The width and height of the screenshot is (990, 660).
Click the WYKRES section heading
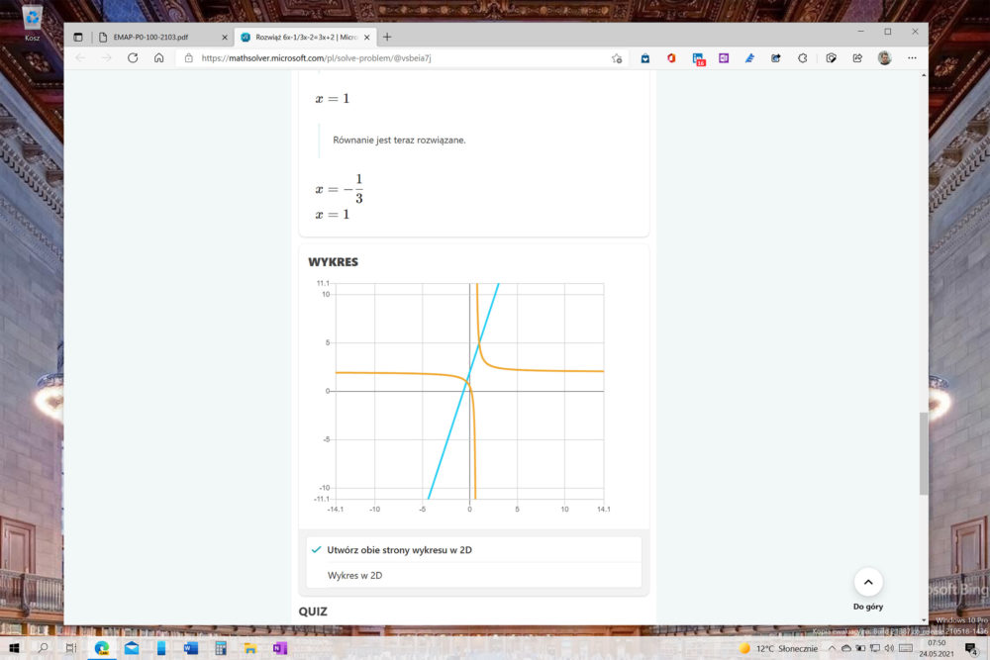333,262
